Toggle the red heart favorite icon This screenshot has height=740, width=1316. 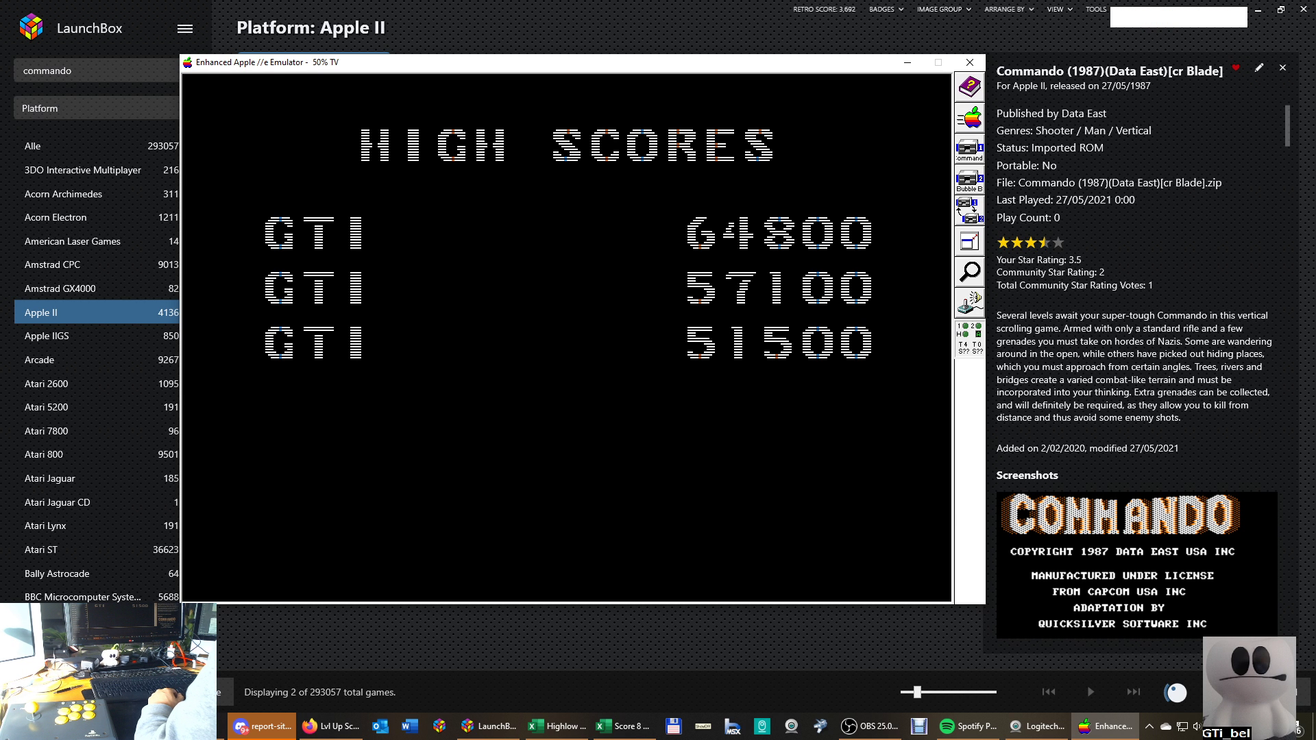[1236, 68]
